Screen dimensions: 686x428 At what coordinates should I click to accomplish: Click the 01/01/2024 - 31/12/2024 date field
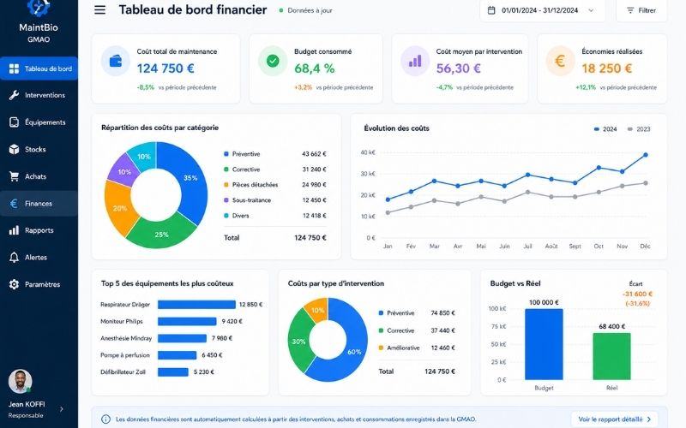pyautogui.click(x=543, y=10)
